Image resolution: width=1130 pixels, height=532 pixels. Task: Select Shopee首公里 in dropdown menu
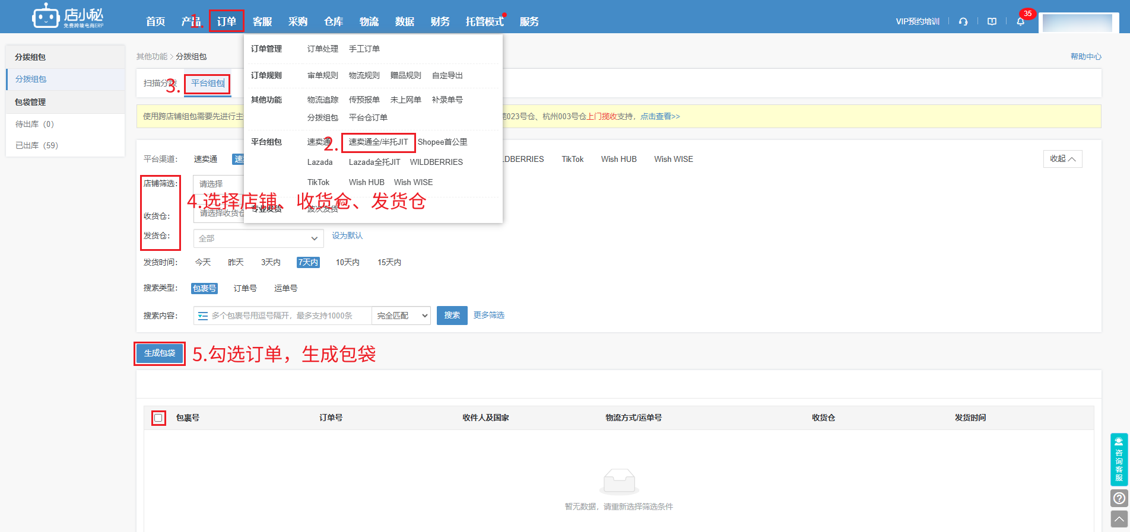pos(443,142)
